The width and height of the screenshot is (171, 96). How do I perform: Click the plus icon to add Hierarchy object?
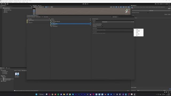(x=1, y=7)
